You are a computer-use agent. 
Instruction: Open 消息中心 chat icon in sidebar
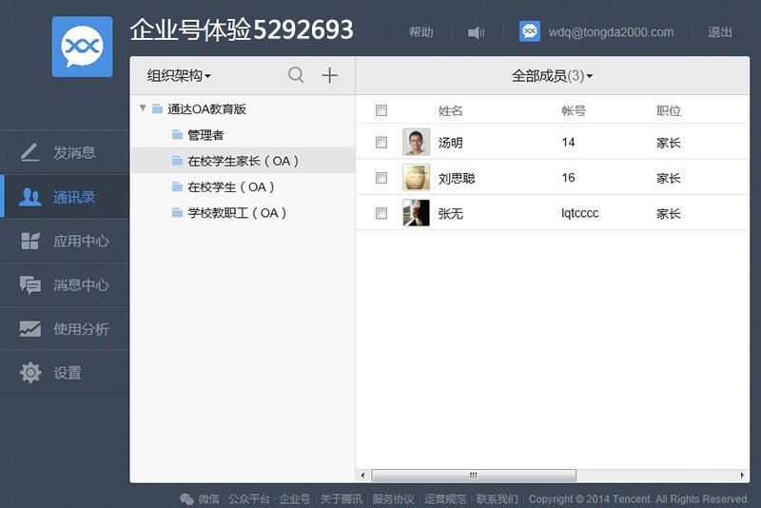[31, 284]
